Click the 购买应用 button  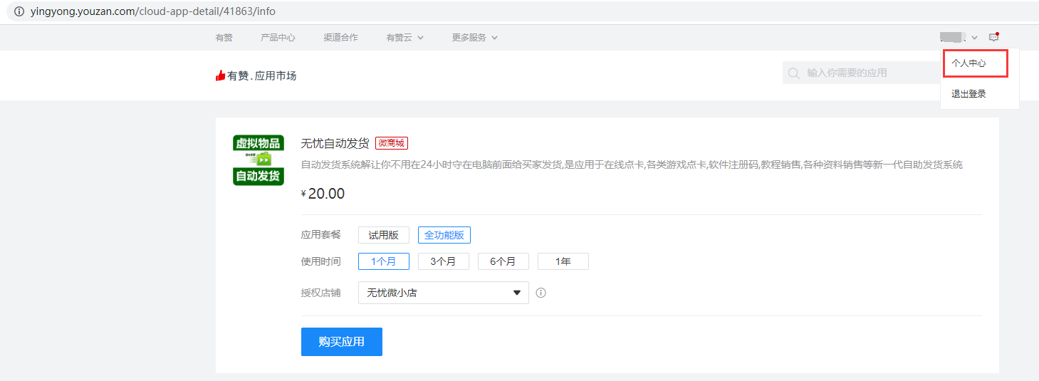click(342, 342)
